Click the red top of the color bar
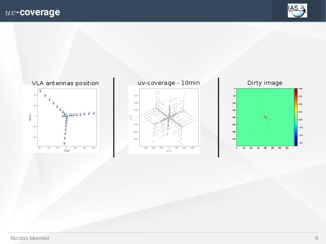 pos(296,90)
